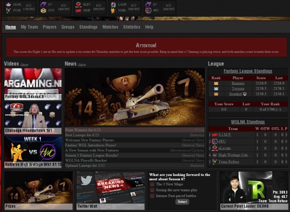This screenshot has width=290, height=212.
Task: Select 'The 3 New Maps' poll option
Action: click(152, 184)
